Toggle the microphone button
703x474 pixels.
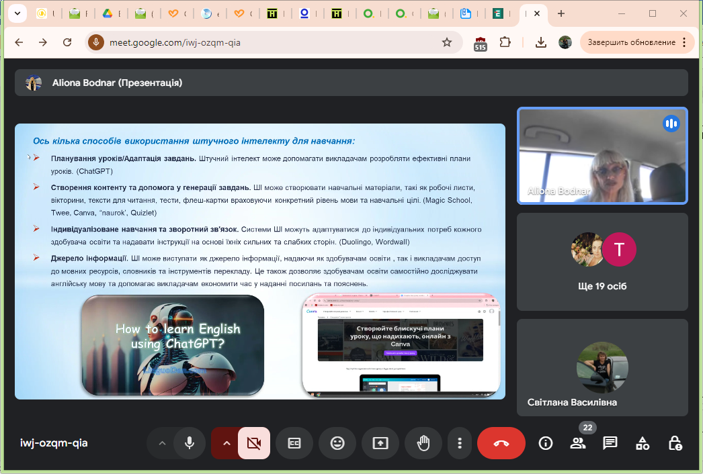(190, 443)
